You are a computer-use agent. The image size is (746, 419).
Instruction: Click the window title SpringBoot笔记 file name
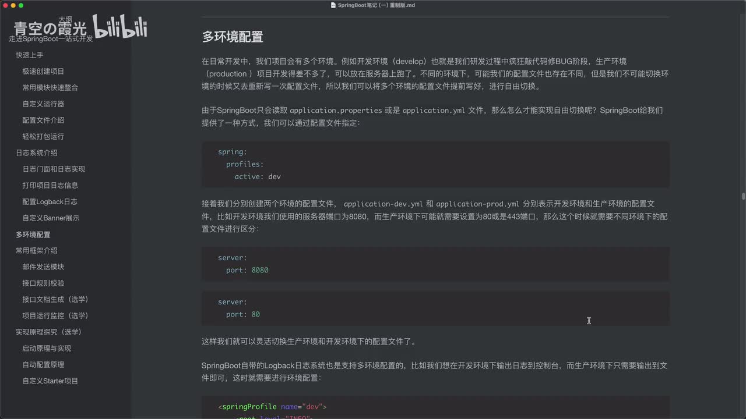pyautogui.click(x=376, y=5)
